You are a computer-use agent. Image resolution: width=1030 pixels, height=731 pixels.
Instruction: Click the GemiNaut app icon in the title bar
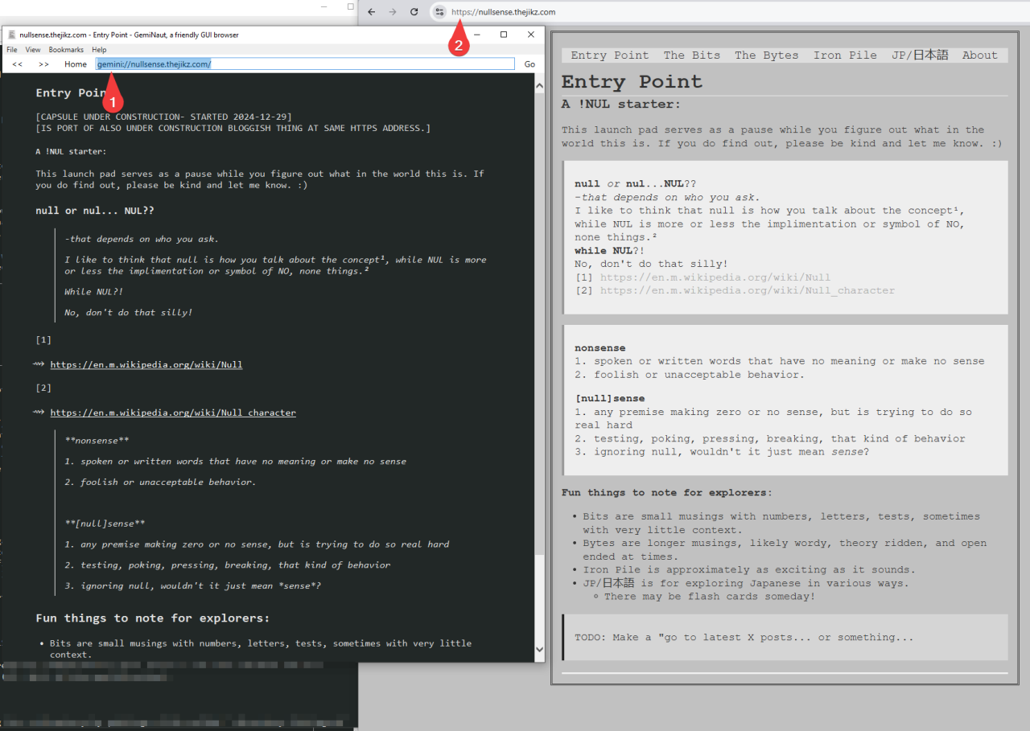tap(9, 35)
